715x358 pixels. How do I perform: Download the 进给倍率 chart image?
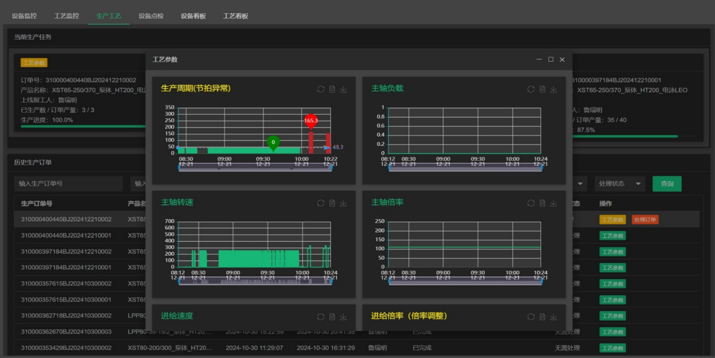(x=553, y=317)
